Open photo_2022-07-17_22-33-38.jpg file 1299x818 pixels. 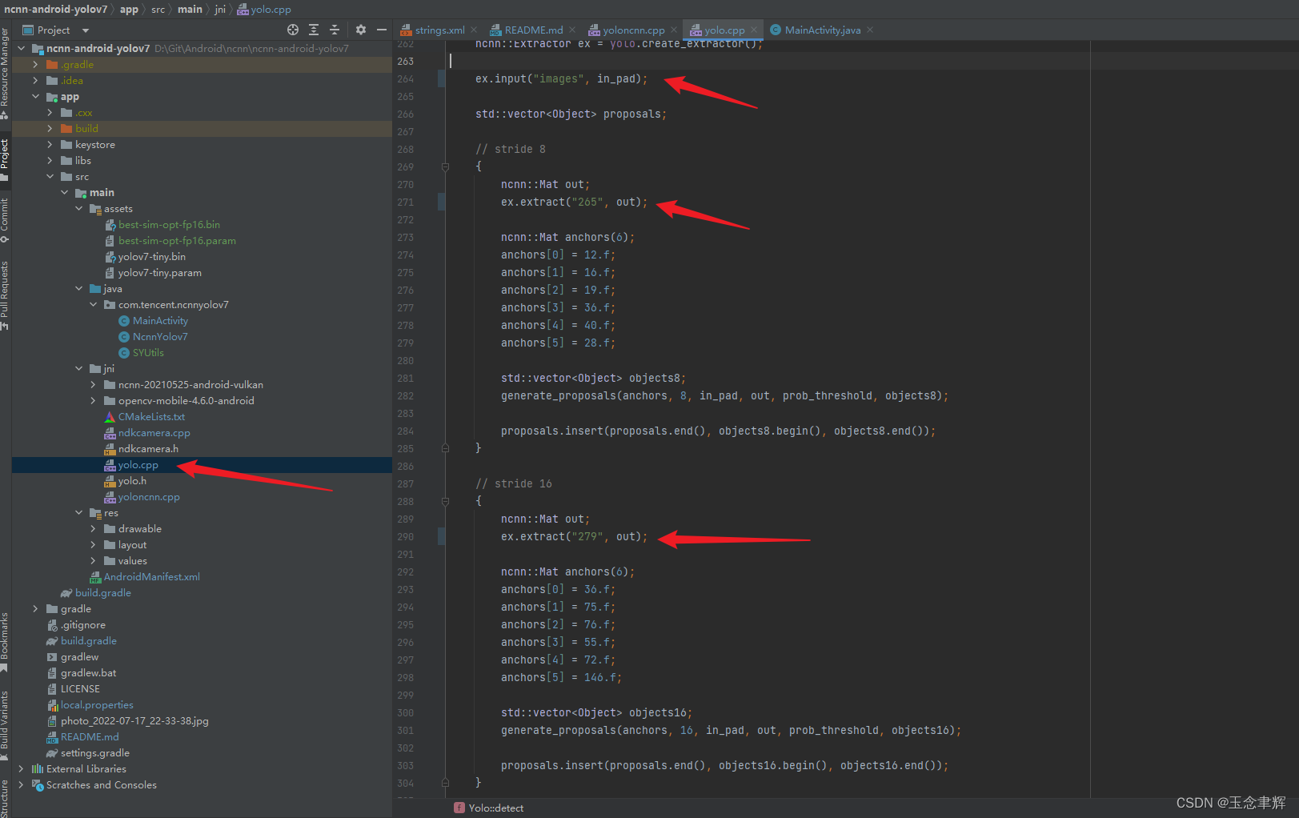pos(134,721)
